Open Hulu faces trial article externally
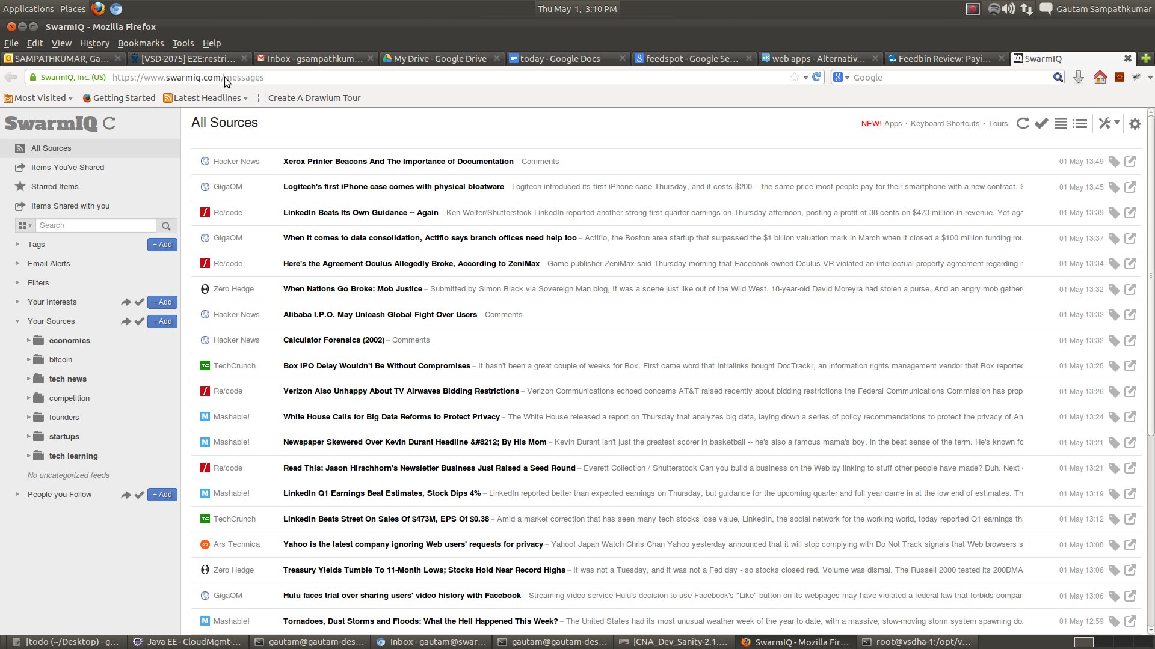The height and width of the screenshot is (649, 1155). coord(1130,596)
